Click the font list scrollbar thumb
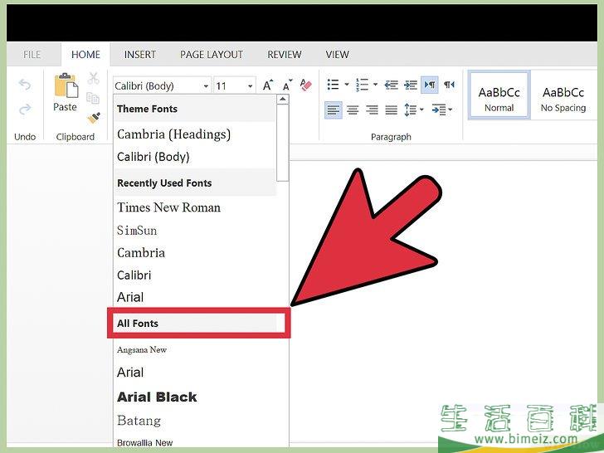The image size is (604, 453). tap(282, 143)
